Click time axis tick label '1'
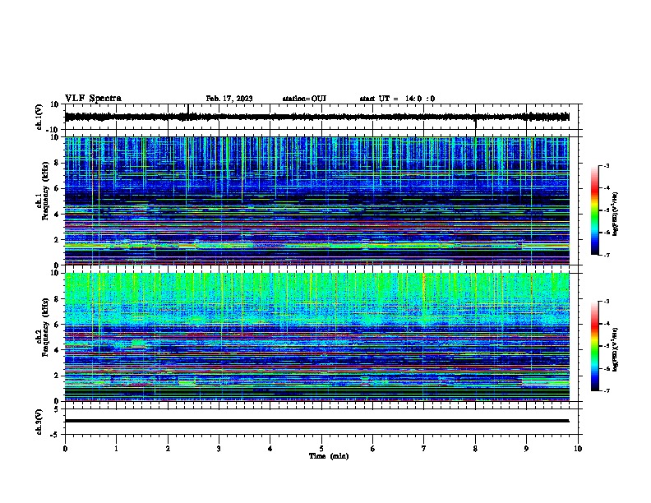 [x=116, y=449]
